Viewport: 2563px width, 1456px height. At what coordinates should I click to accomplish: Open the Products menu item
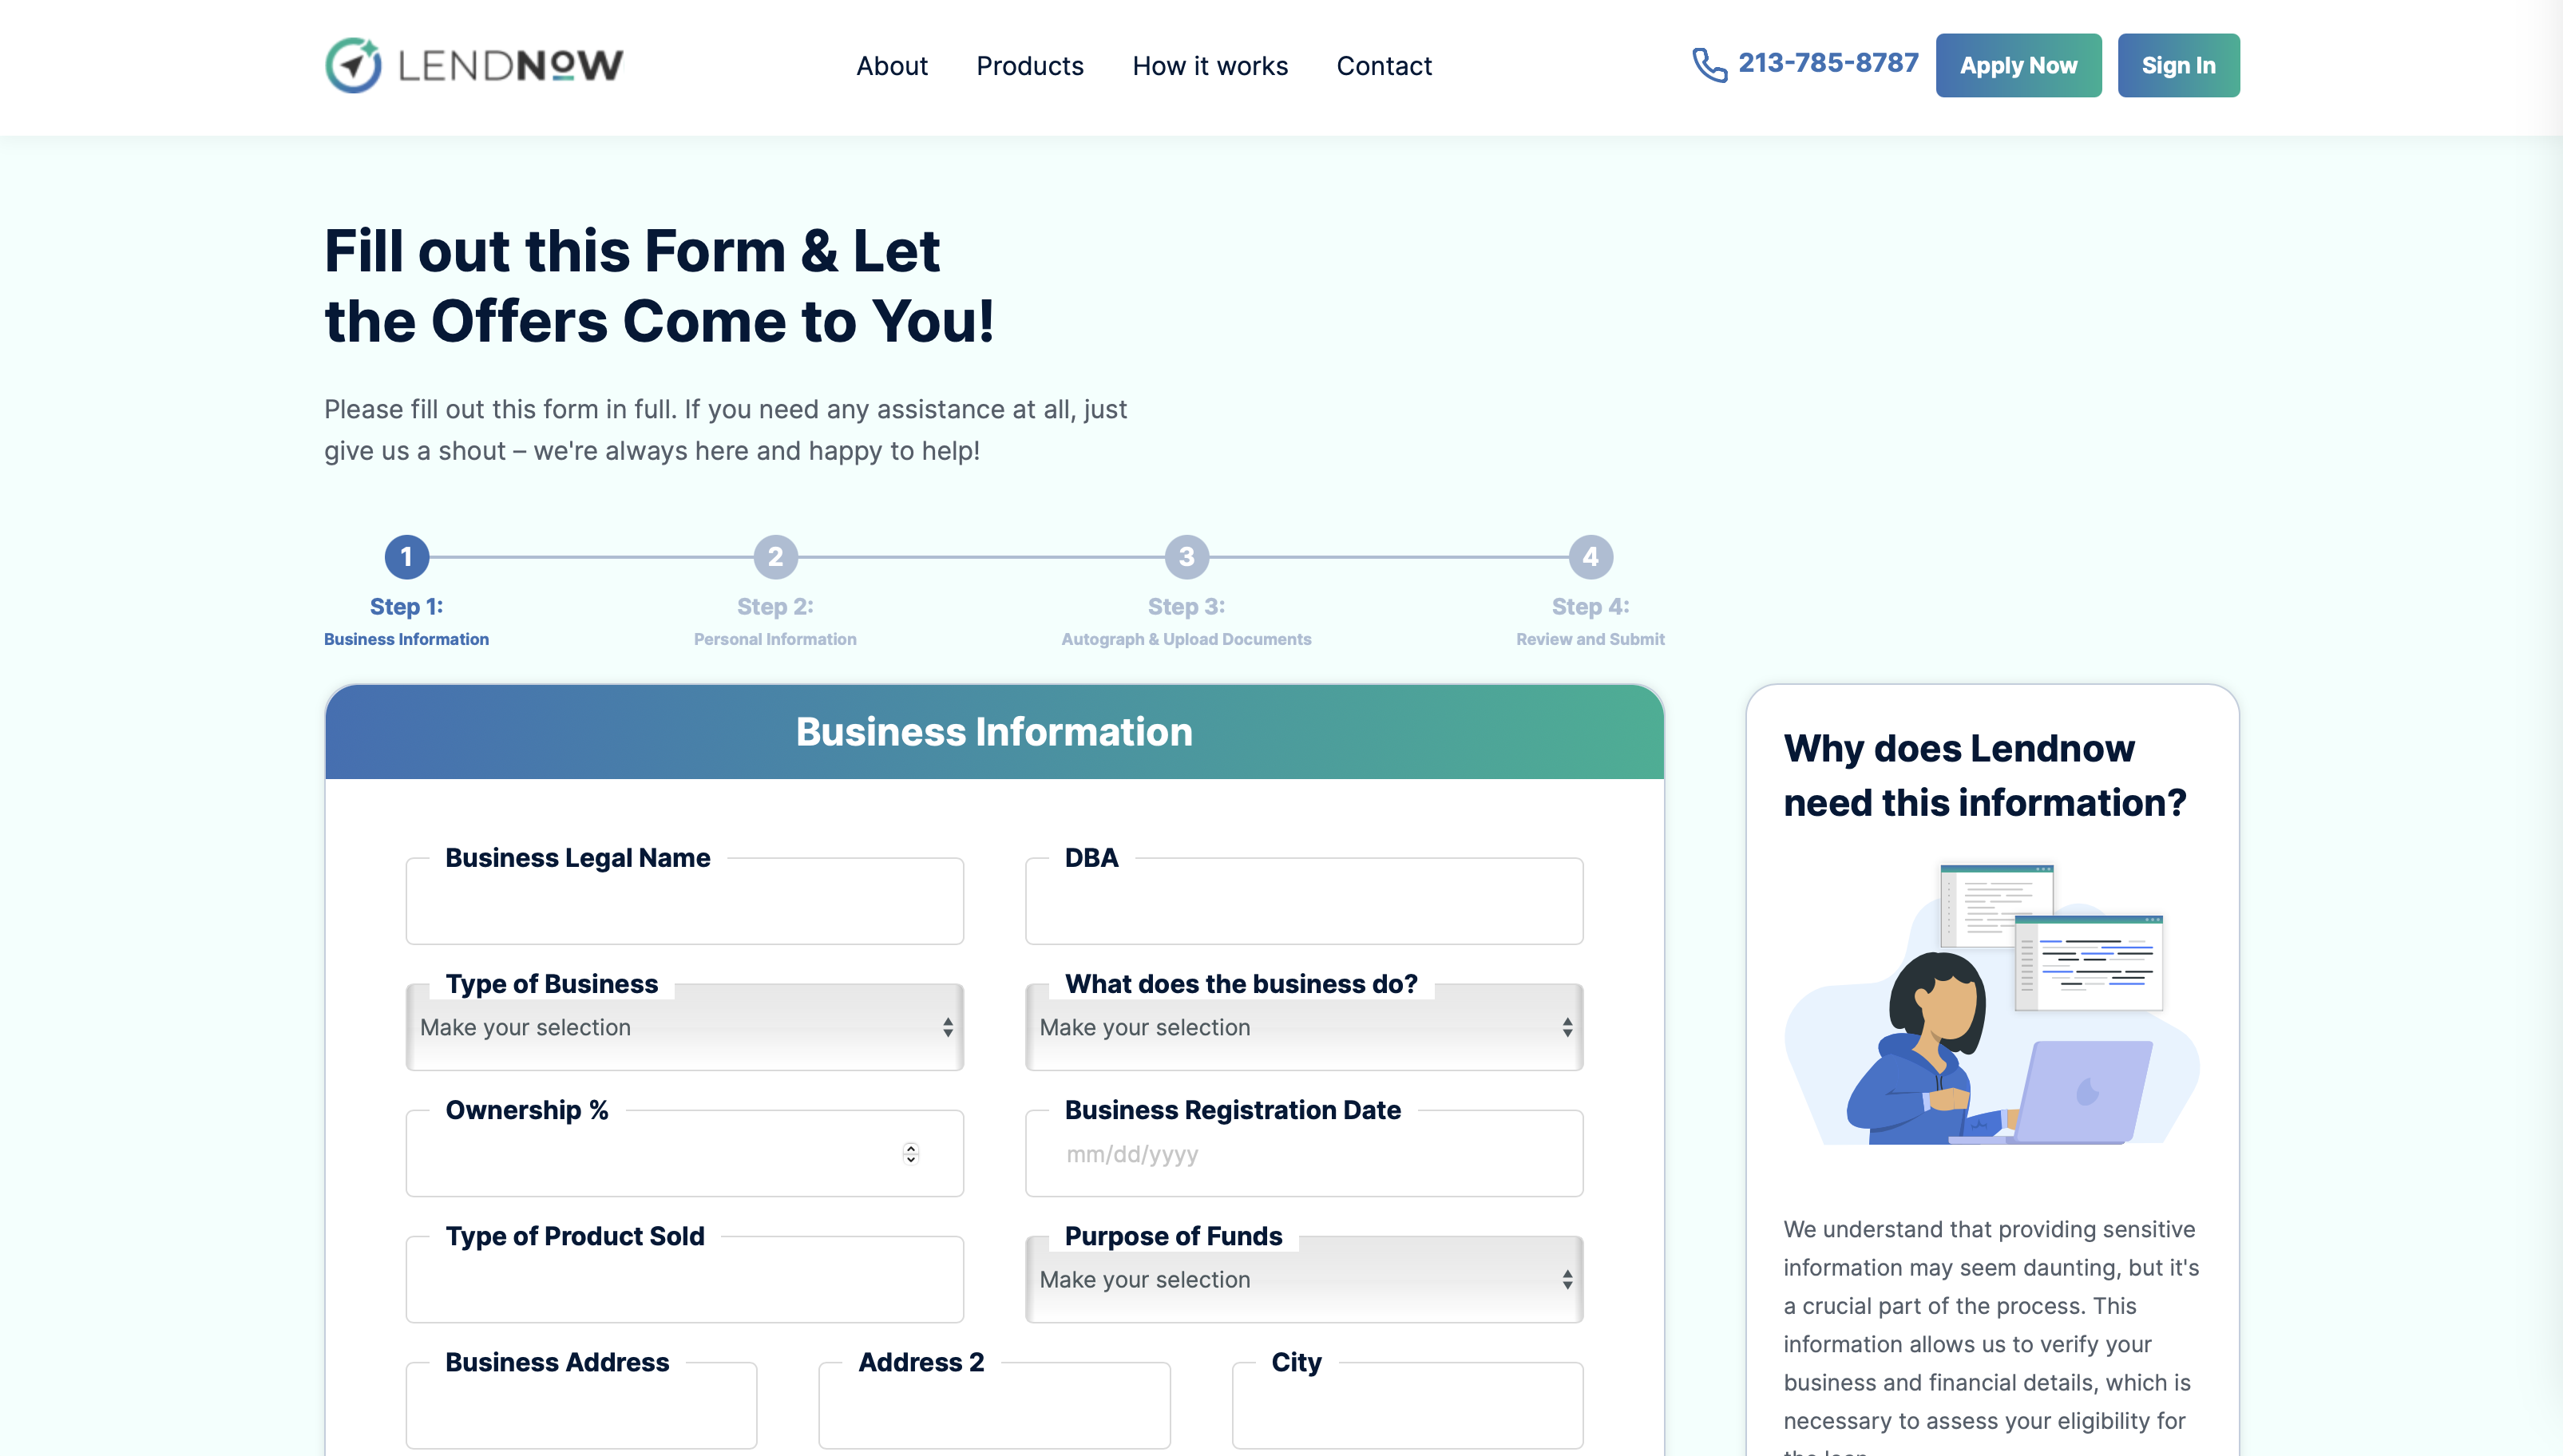click(1029, 66)
